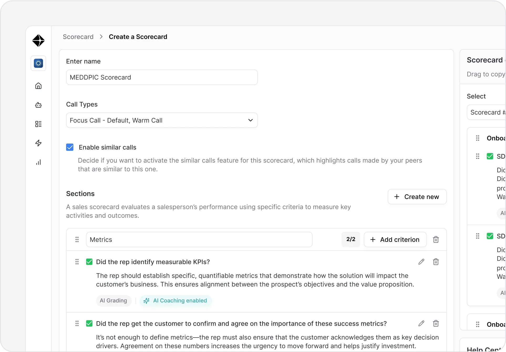
Task: Uncheck the confirm success metrics criterion checkbox
Action: click(89, 323)
